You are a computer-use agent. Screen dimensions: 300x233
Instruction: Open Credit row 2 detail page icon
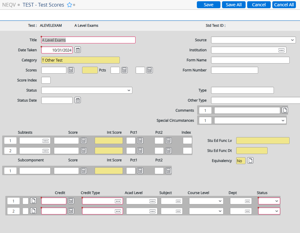pyautogui.click(x=33, y=211)
